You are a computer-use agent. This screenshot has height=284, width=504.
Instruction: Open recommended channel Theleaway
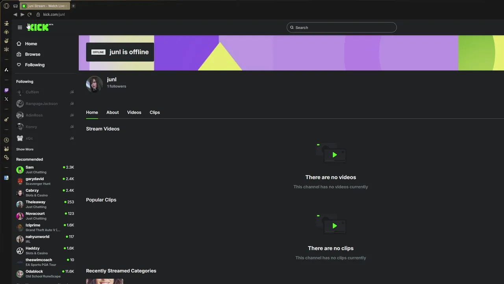point(45,204)
